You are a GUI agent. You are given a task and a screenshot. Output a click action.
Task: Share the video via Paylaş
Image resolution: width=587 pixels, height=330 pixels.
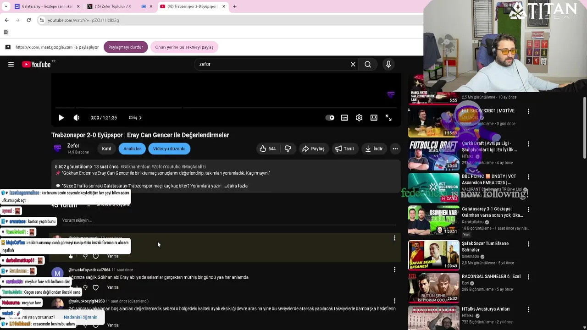click(x=313, y=148)
